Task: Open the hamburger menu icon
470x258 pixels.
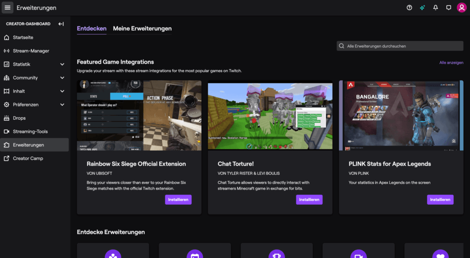Action: (7, 8)
